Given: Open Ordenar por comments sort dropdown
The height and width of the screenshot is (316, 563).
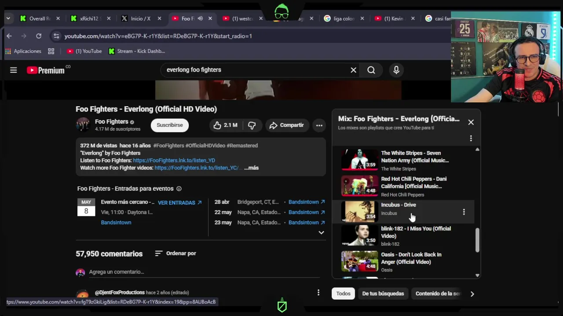Looking at the screenshot, I should coord(175,253).
